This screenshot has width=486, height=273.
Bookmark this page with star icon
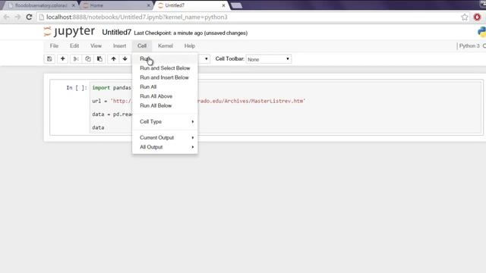point(464,17)
